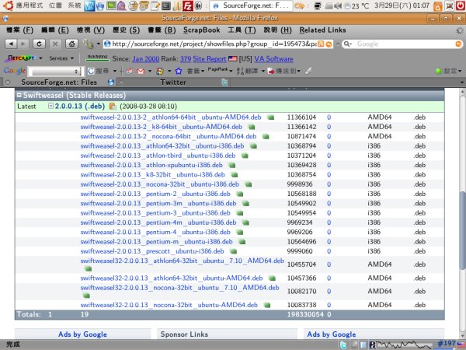Click the orange go arrow in address bar
Screen dimensions: 466x350
click(x=329, y=44)
